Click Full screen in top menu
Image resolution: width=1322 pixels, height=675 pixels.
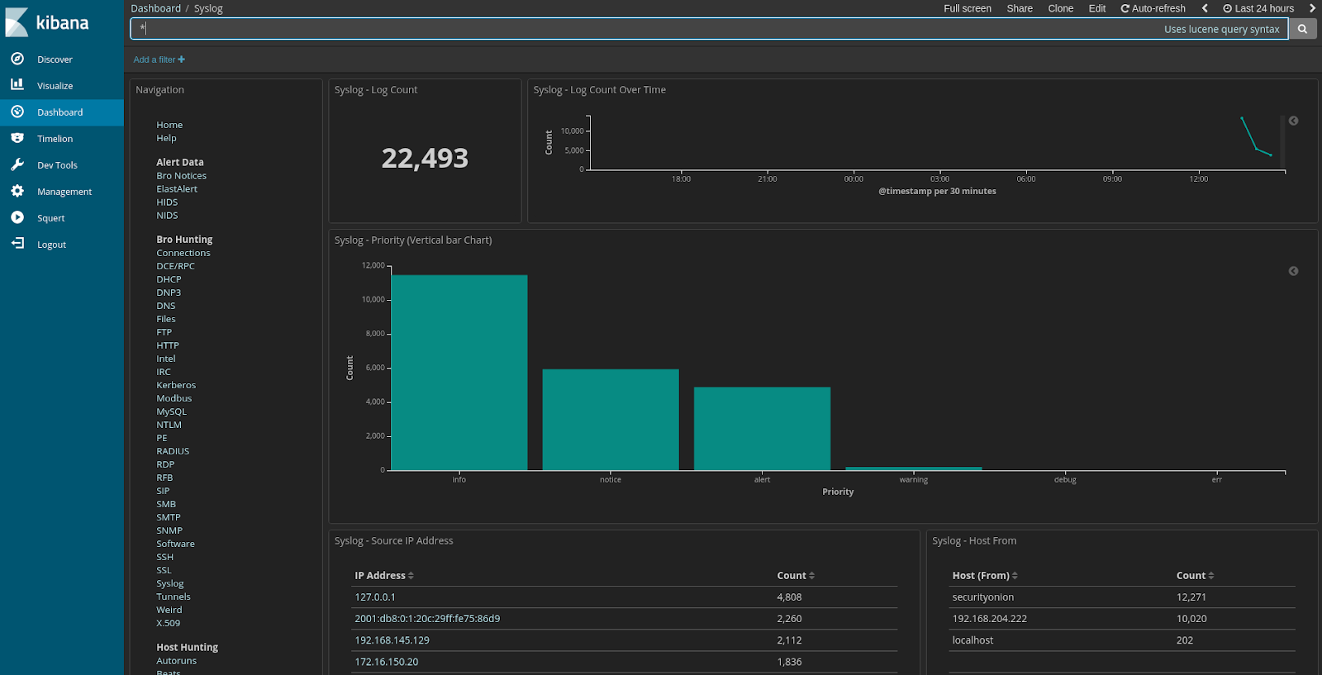(x=968, y=8)
